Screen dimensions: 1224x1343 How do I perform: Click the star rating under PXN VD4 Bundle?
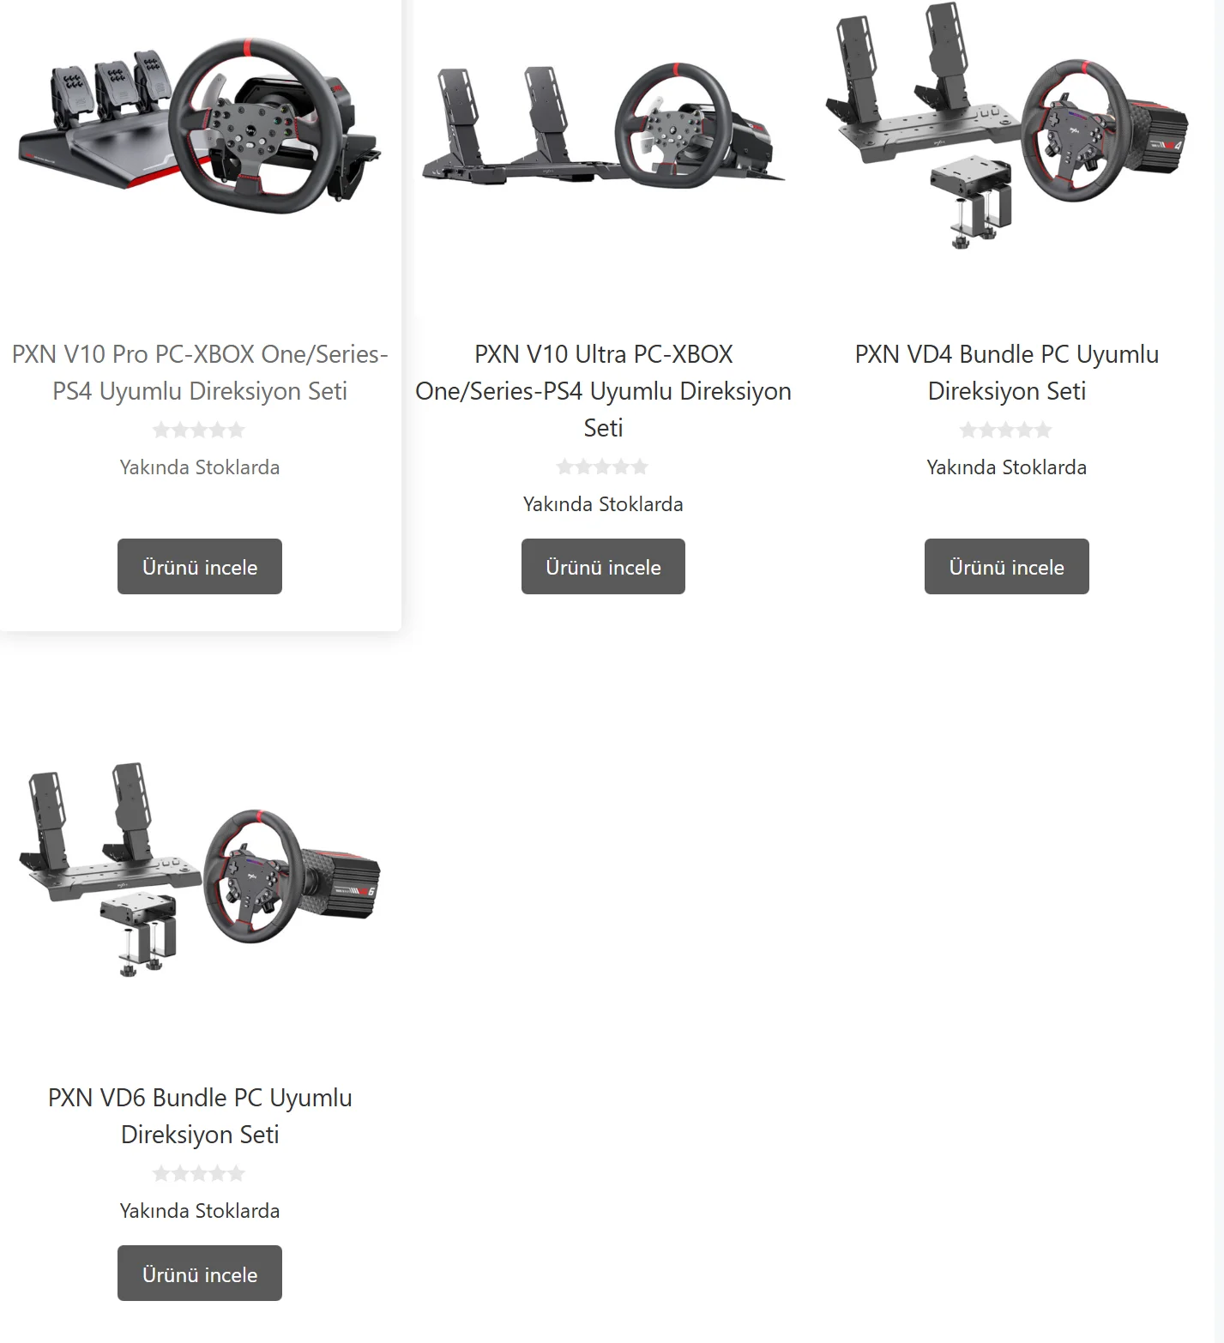[x=1005, y=430]
